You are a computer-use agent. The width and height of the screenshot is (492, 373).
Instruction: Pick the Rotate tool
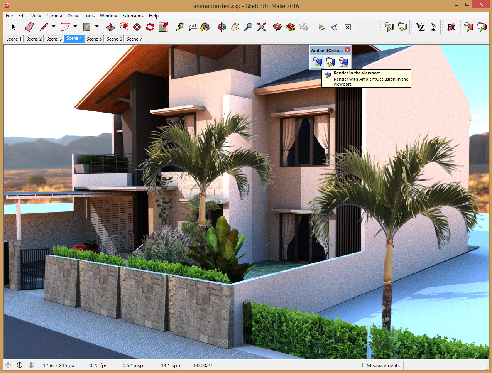pos(150,27)
